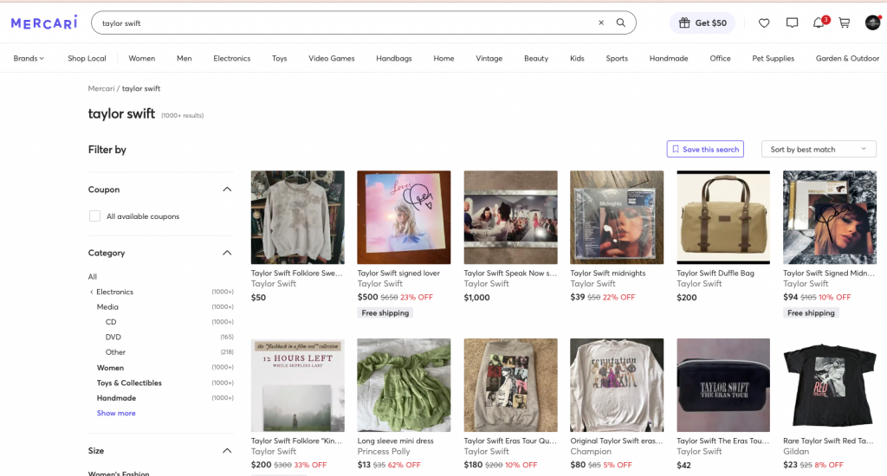Check the All available coupons box

click(94, 216)
